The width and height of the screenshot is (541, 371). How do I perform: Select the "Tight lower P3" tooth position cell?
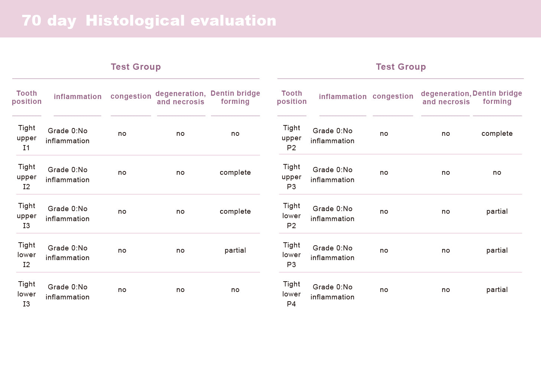point(291,255)
